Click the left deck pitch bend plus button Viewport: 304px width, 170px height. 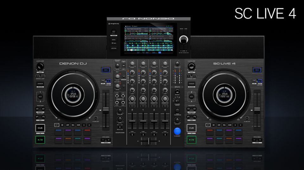(108, 140)
